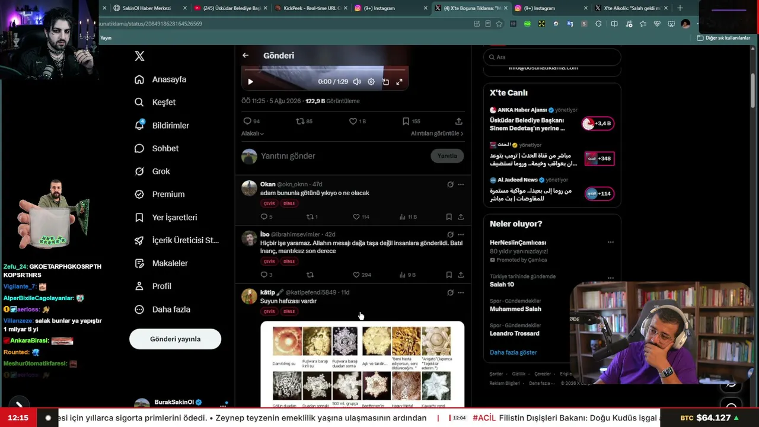Screen dimensions: 759x427
Task: Like the main post with 1 B likes
Action: tap(357, 121)
